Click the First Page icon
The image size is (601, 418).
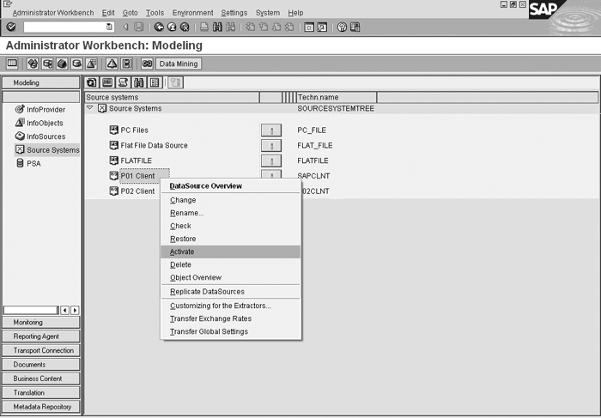click(251, 27)
